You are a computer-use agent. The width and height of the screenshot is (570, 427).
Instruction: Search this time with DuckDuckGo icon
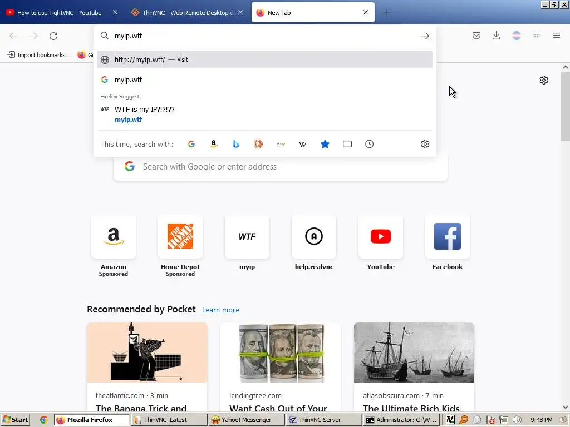click(258, 144)
